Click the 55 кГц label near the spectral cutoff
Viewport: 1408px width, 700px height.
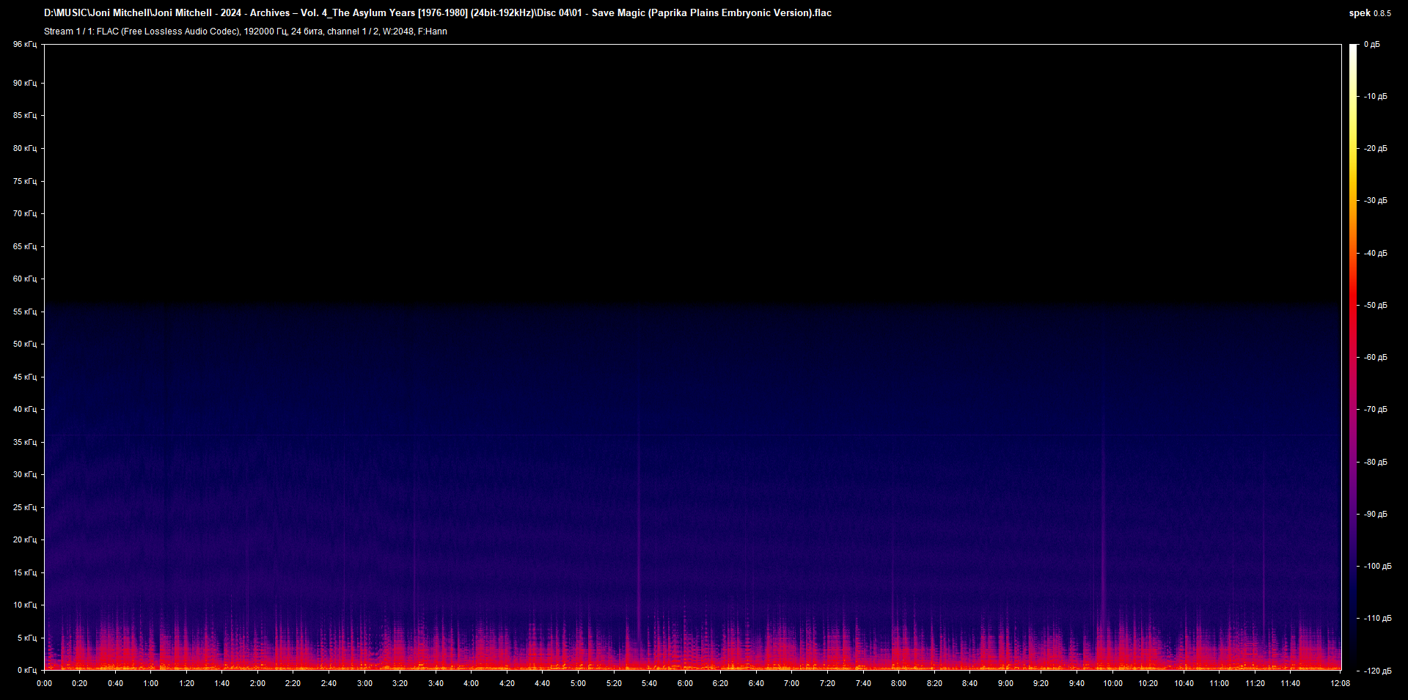coord(24,312)
